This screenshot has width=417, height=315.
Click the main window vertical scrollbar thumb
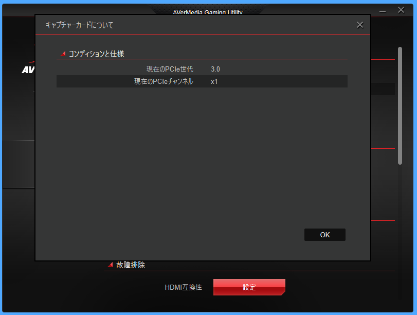click(400, 106)
